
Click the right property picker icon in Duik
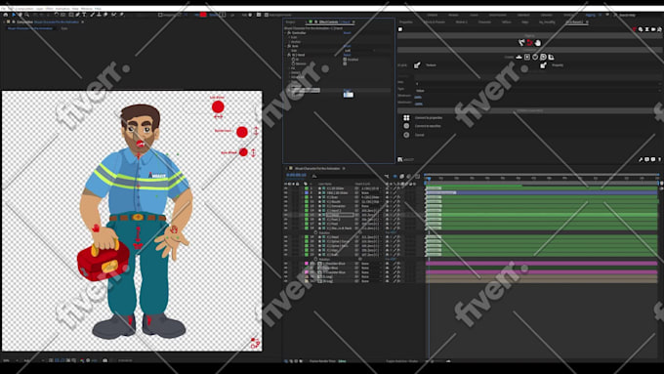point(543,65)
